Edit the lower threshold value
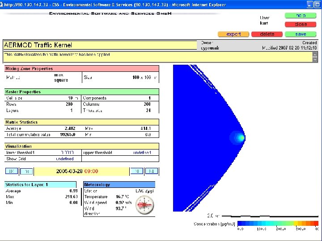This screenshot has height=241, width=322. (x=67, y=153)
